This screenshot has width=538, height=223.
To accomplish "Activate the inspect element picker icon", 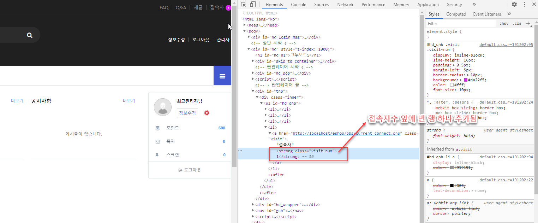I will click(x=244, y=5).
